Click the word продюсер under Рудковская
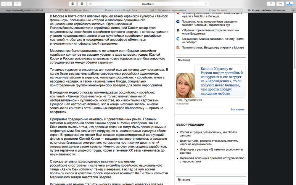 coord(182,104)
